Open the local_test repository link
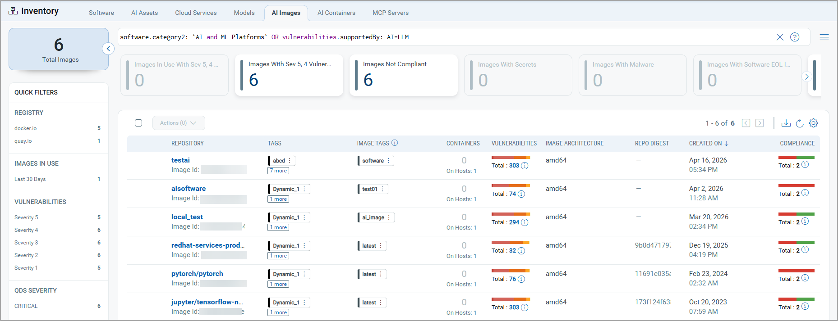The height and width of the screenshot is (321, 838). (x=187, y=217)
